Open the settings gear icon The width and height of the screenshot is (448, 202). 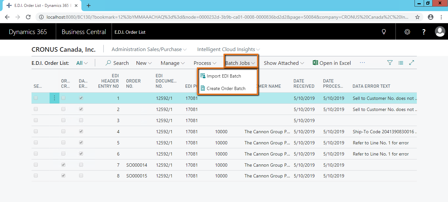(407, 32)
